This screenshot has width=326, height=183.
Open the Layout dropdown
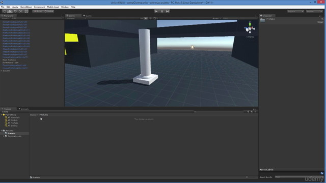tap(314, 11)
